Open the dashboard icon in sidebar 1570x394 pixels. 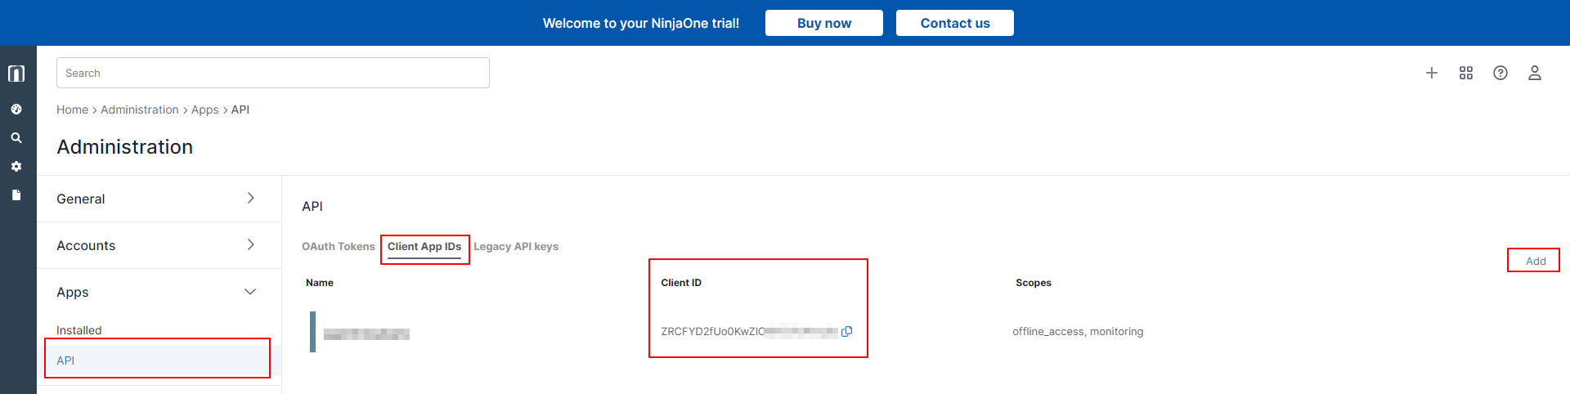coord(16,109)
